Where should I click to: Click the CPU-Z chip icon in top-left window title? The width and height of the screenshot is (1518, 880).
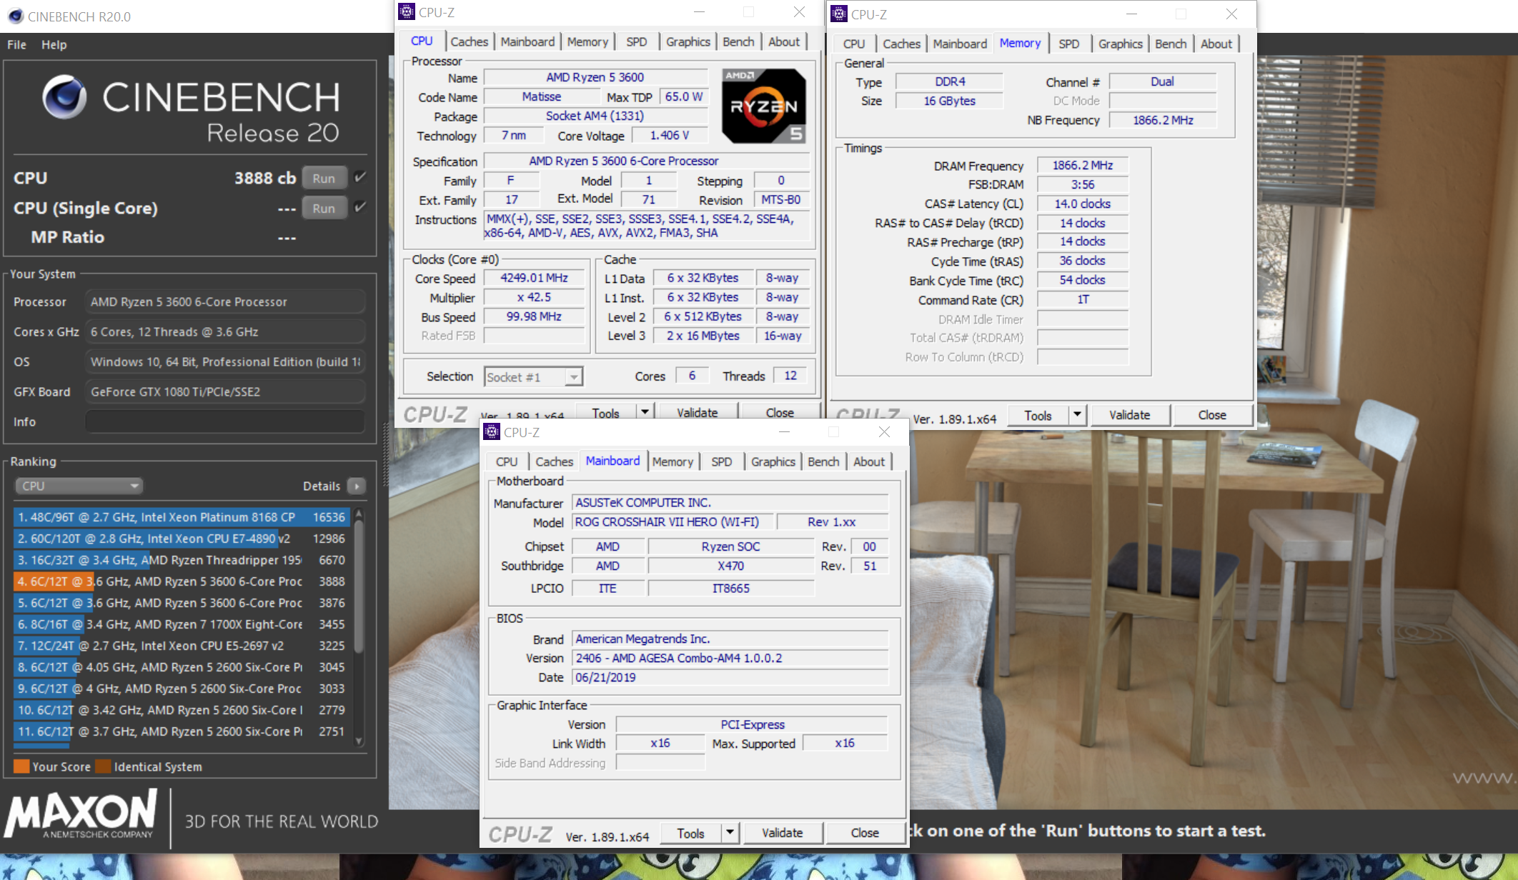407,12
